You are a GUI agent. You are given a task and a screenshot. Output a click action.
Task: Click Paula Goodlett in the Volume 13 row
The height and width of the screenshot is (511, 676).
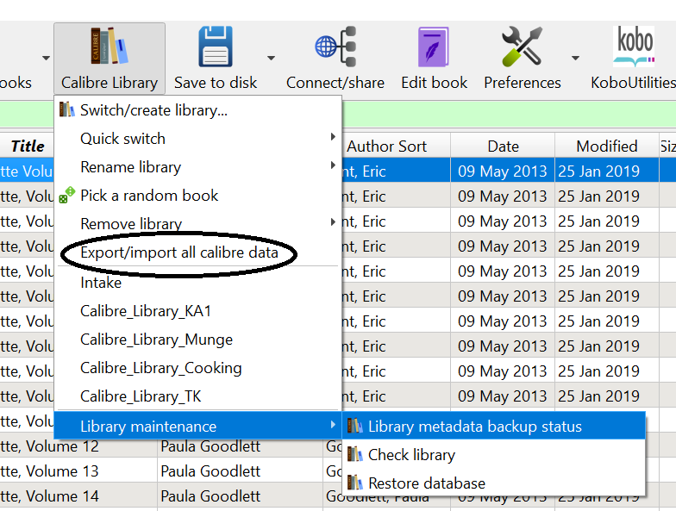pos(210,471)
